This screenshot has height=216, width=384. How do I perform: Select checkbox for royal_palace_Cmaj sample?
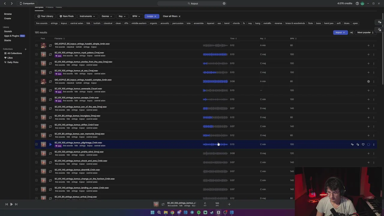coord(36,54)
